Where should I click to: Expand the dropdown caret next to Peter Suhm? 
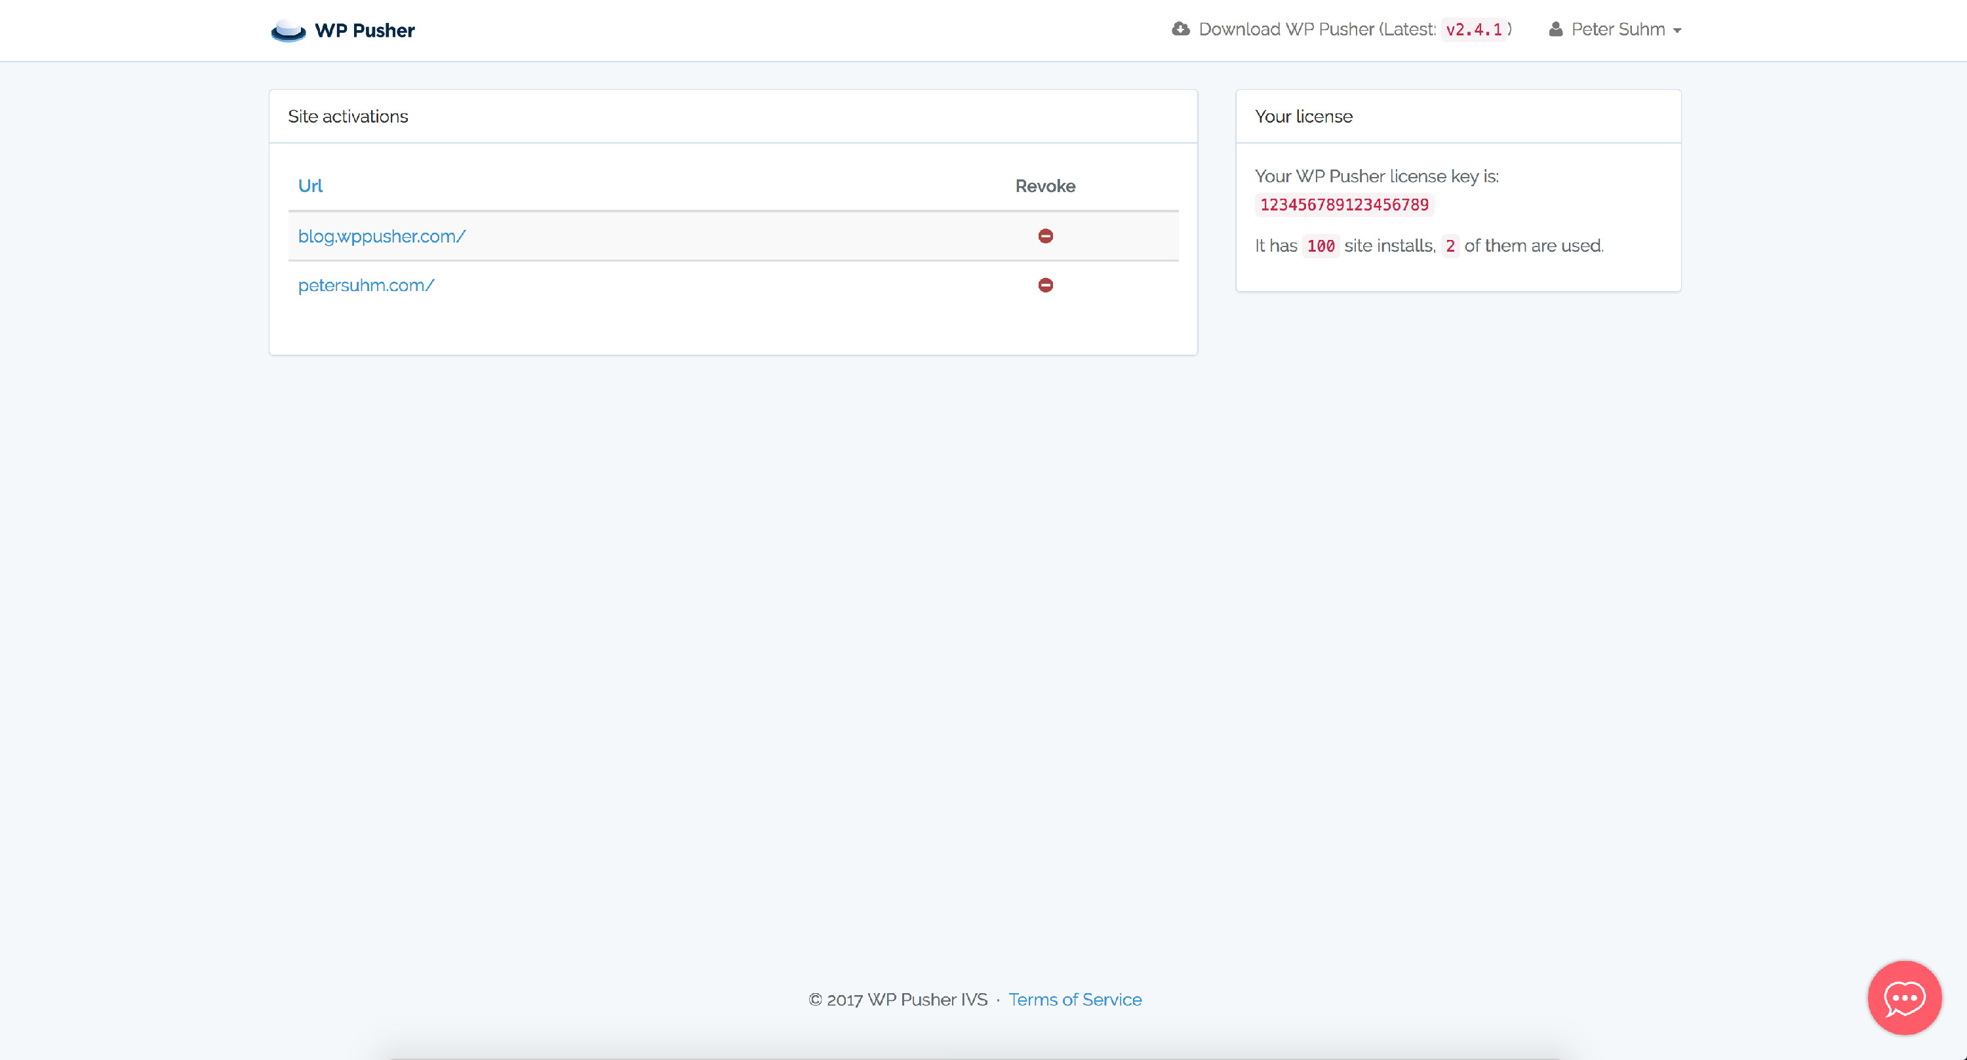coord(1678,31)
